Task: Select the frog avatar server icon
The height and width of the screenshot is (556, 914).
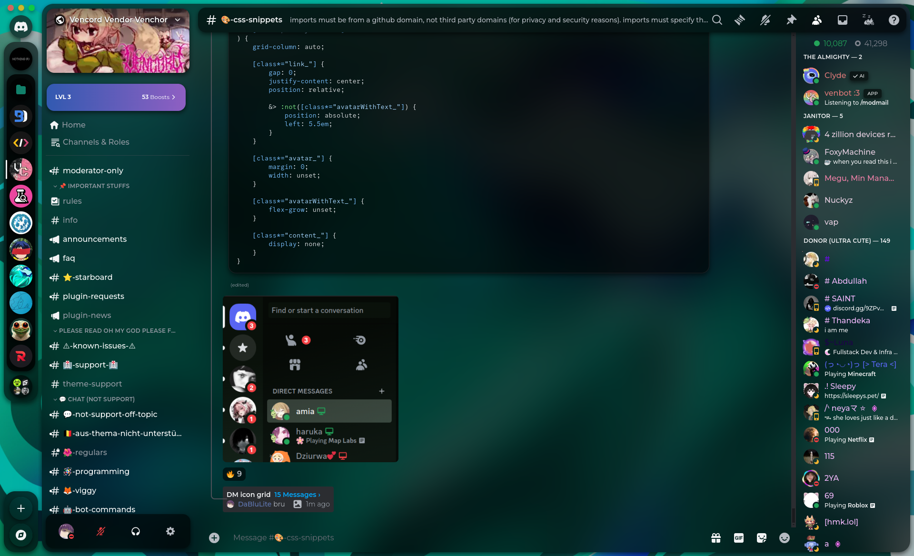Action: (21, 329)
